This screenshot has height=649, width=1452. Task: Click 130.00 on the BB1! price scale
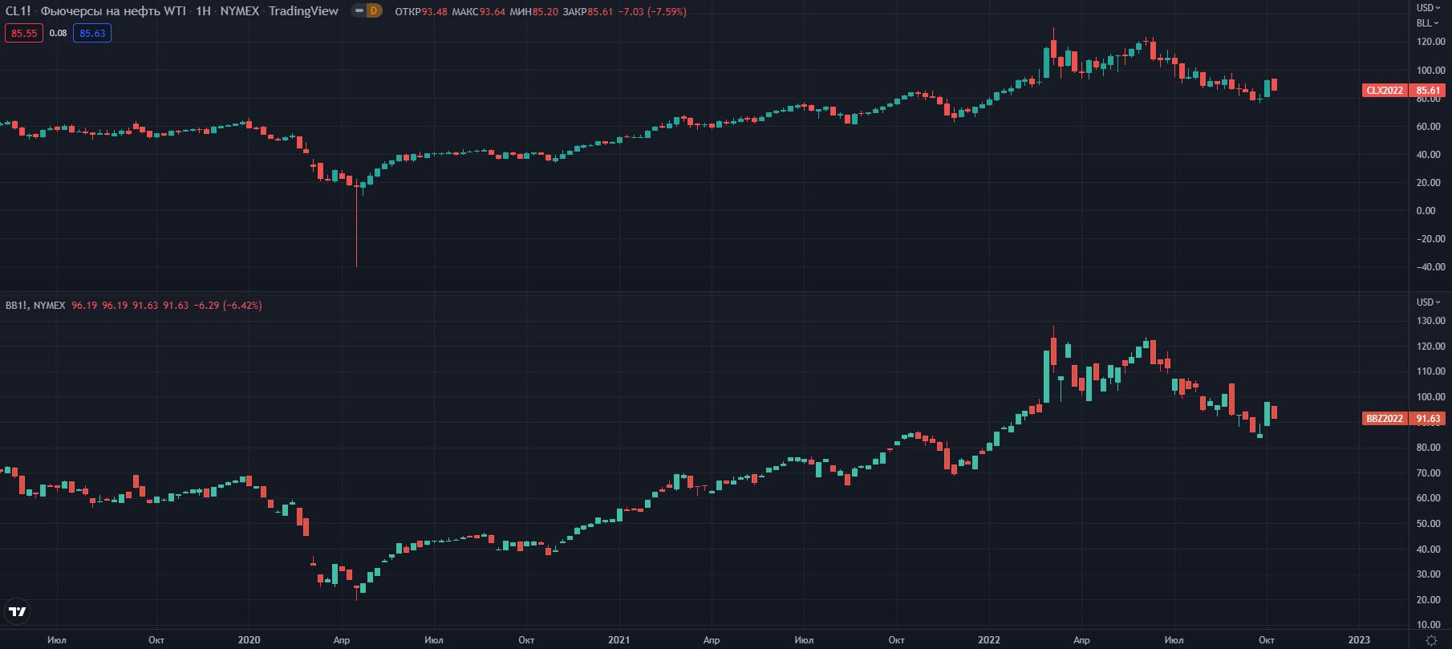tap(1430, 321)
